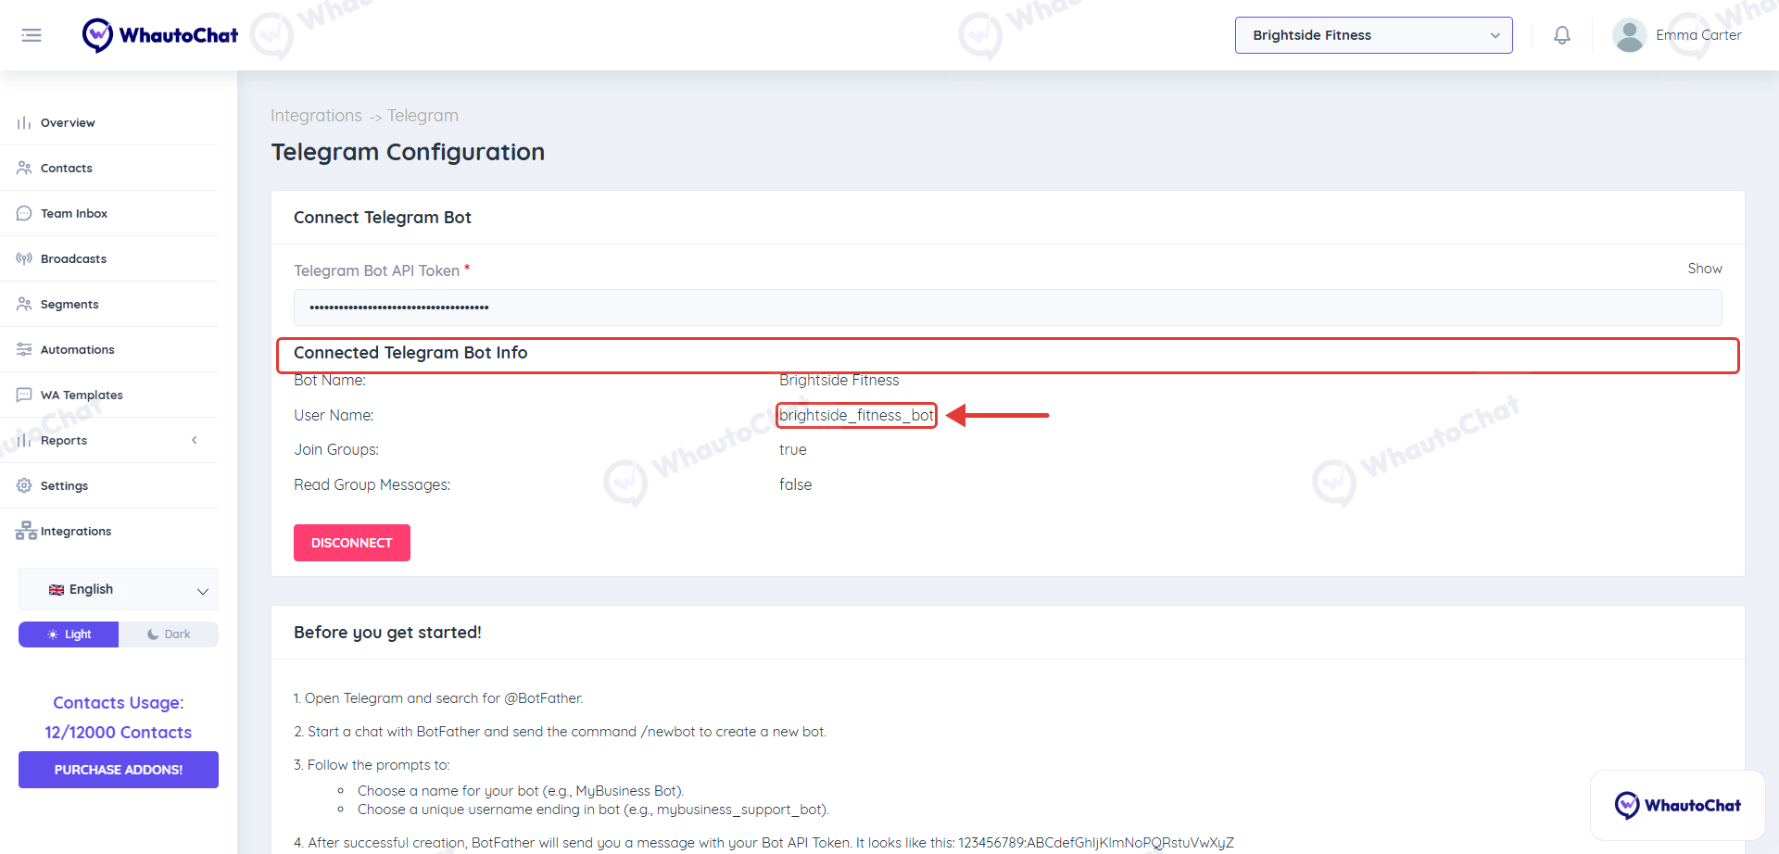Click the Settings gear icon
The width and height of the screenshot is (1779, 854).
click(24, 486)
